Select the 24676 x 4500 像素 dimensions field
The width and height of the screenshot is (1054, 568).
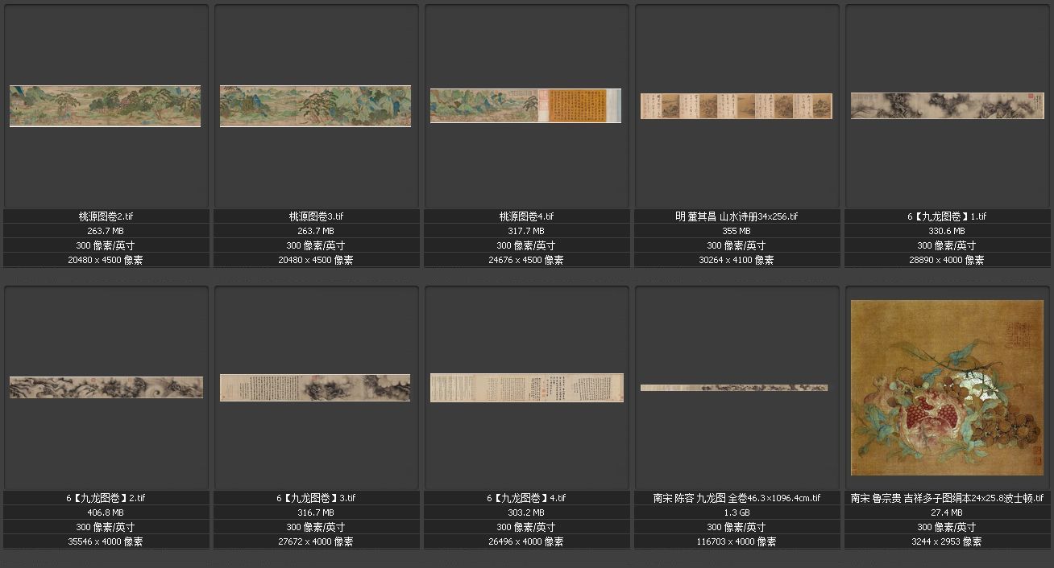point(526,260)
